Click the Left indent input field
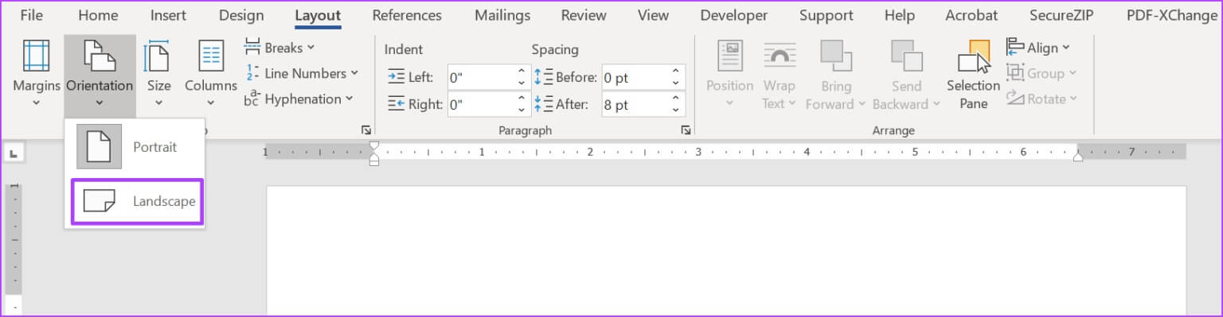Viewport: 1223px width, 317px height. [x=482, y=77]
